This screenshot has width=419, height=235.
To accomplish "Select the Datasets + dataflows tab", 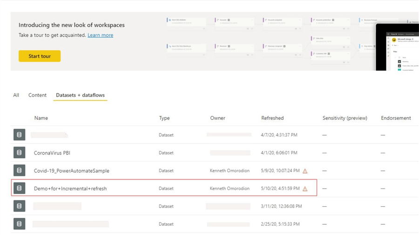I will coord(80,95).
